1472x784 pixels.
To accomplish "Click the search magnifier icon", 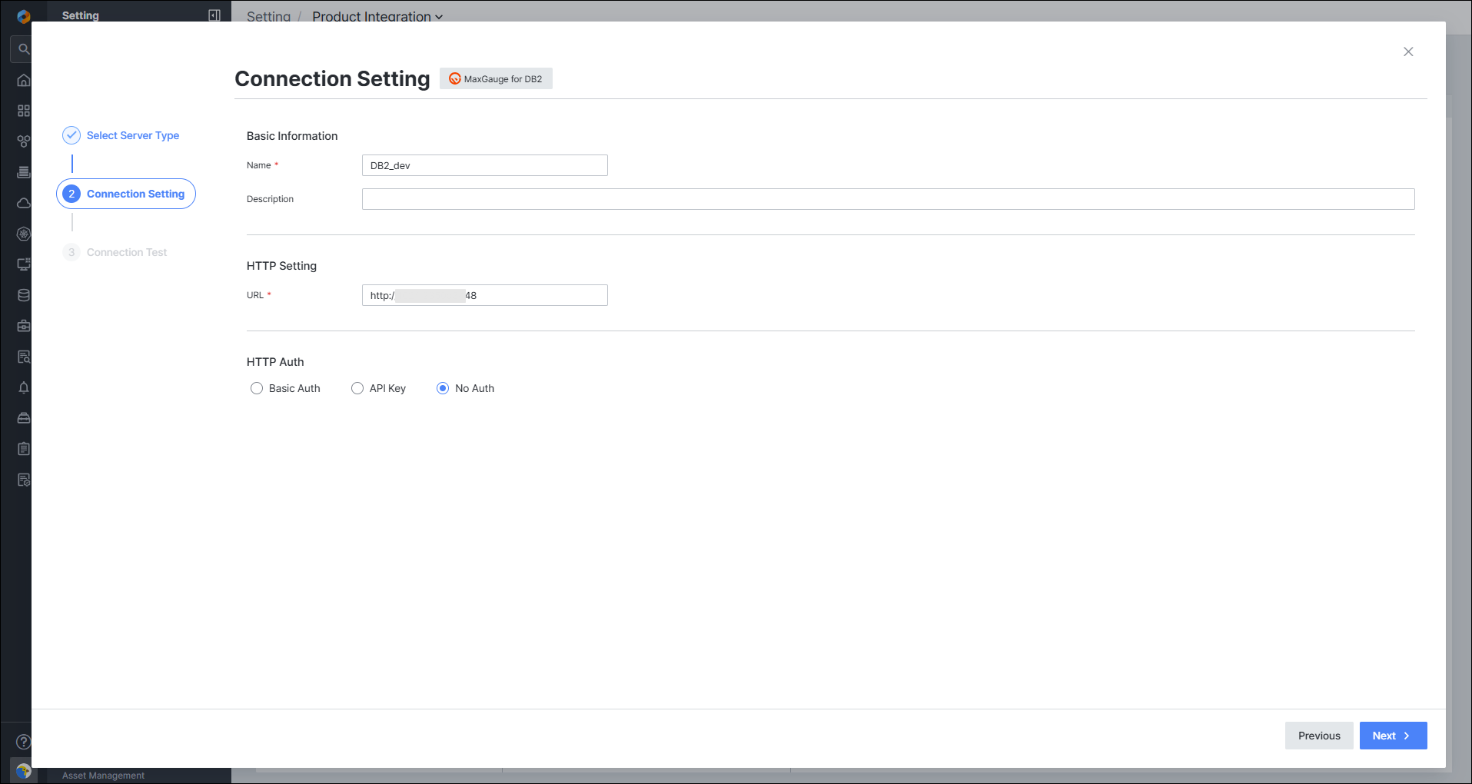I will [x=24, y=49].
